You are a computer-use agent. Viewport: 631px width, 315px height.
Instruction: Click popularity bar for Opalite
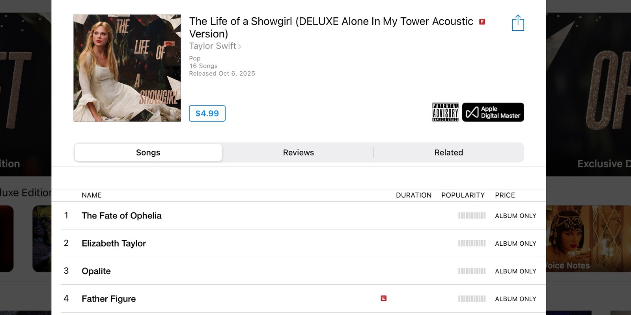coord(472,271)
